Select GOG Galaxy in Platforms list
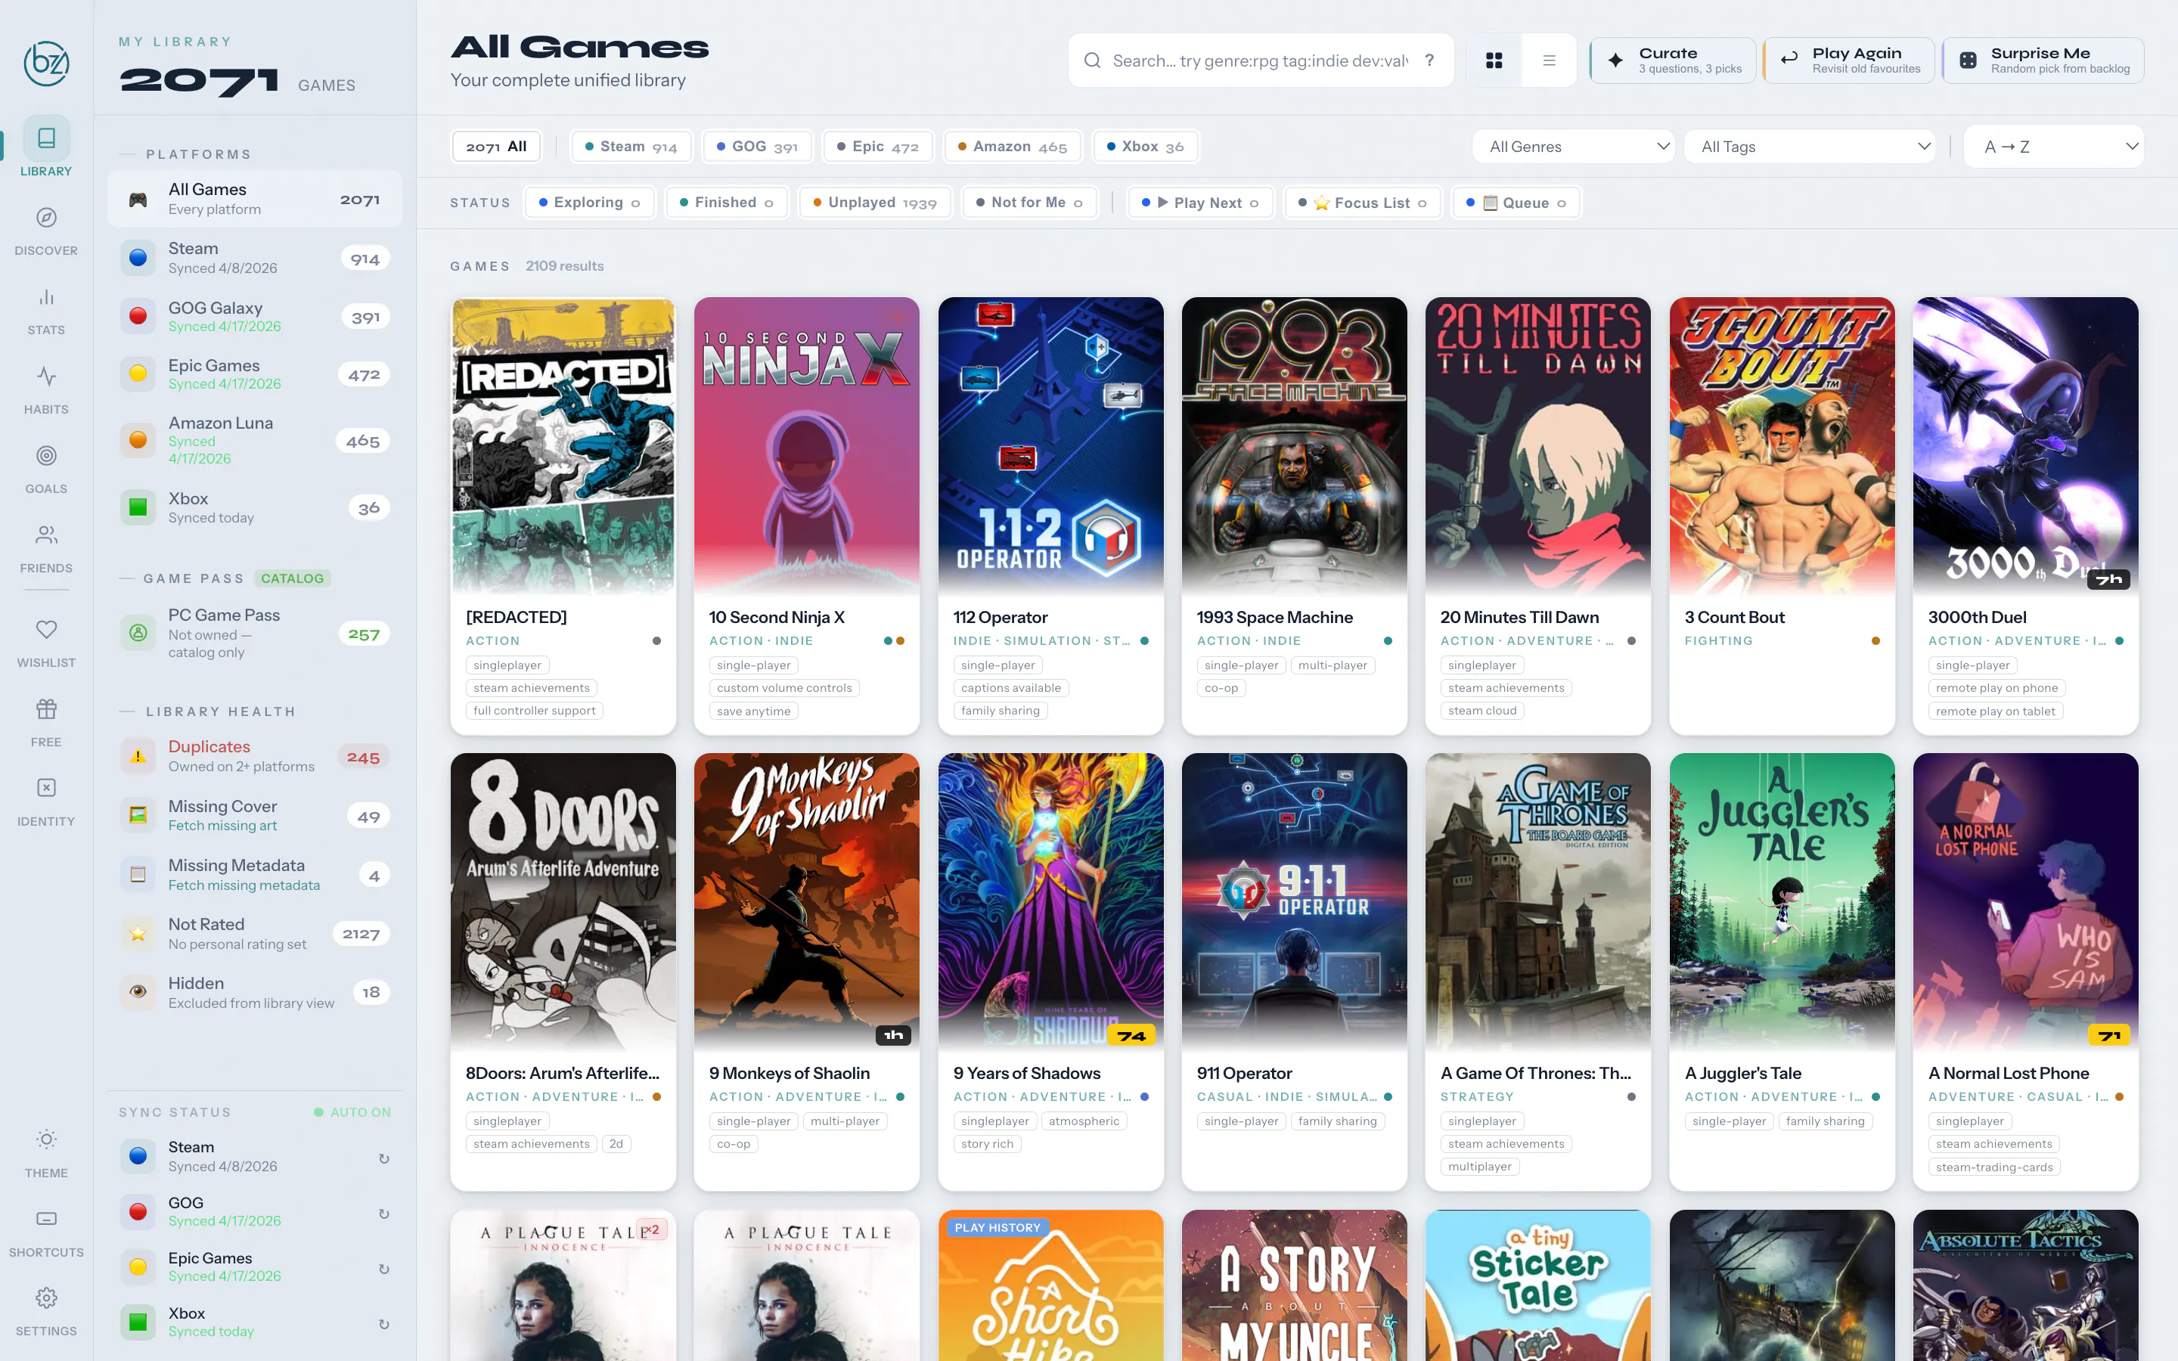 [x=255, y=317]
